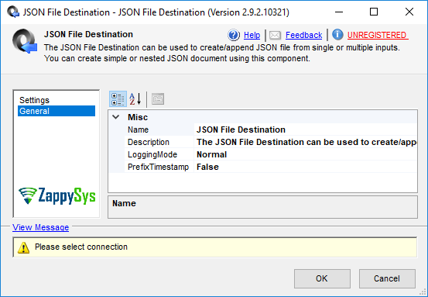Minimize the dialog window
This screenshot has width=428, height=297.
339,12
